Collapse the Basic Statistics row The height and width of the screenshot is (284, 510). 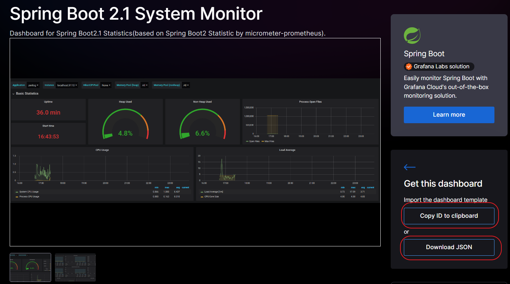pos(25,94)
